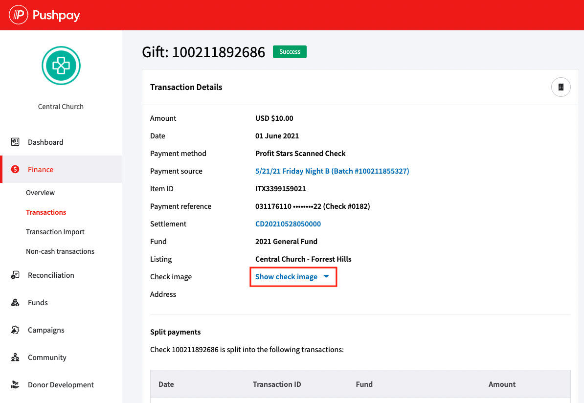Click the arrow next to Show check image
Screen dimensions: 584x403
coord(326,277)
